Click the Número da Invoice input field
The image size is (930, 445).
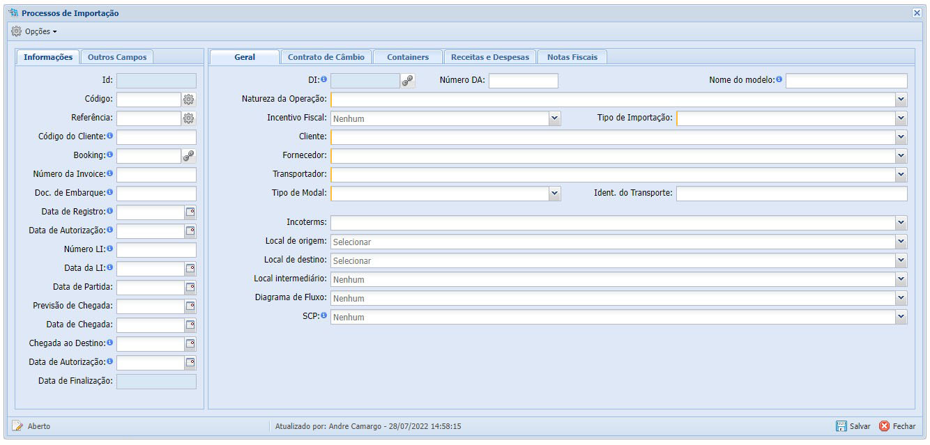point(156,175)
